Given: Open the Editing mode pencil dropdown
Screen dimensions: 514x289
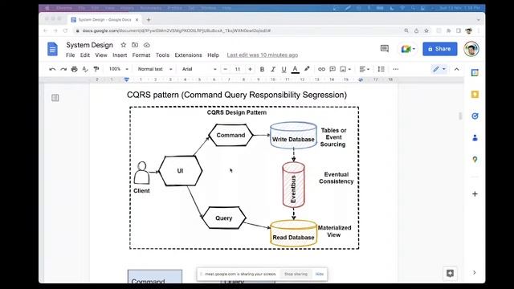Looking at the screenshot, I should click(x=439, y=69).
